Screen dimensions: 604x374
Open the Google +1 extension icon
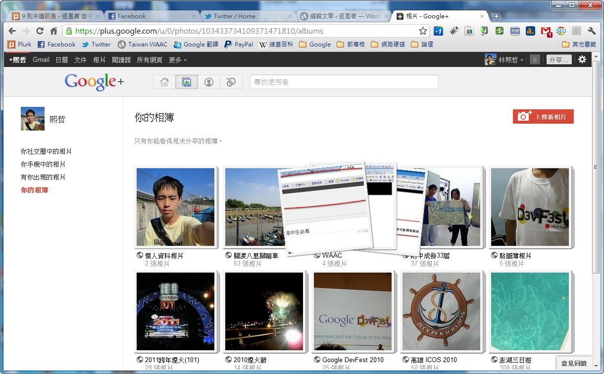tap(438, 31)
